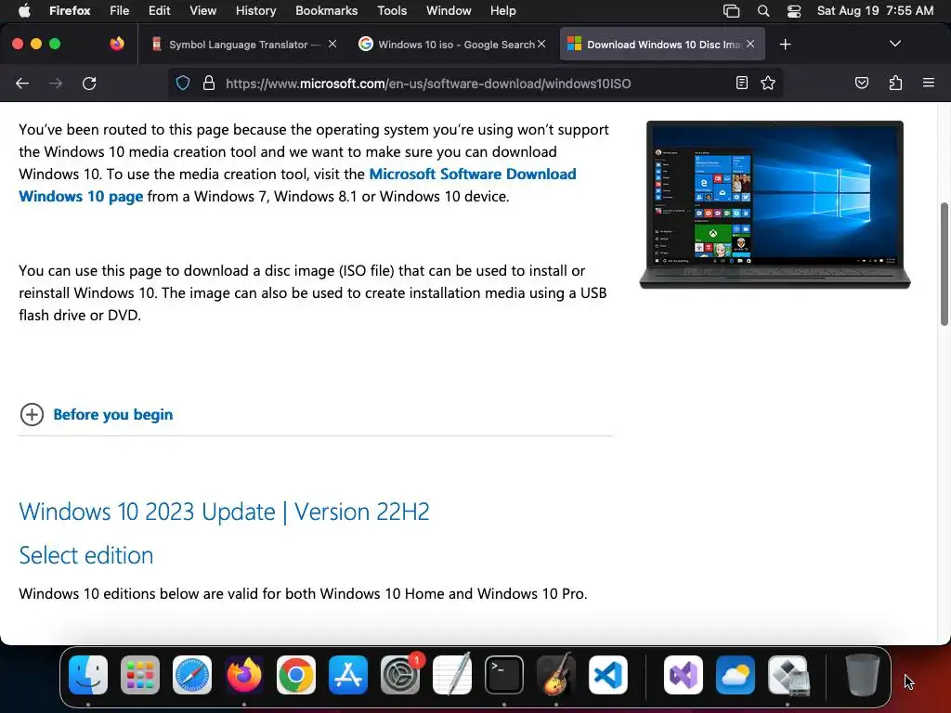The width and height of the screenshot is (951, 713).
Task: Bookmark this page with the star
Action: (x=768, y=83)
